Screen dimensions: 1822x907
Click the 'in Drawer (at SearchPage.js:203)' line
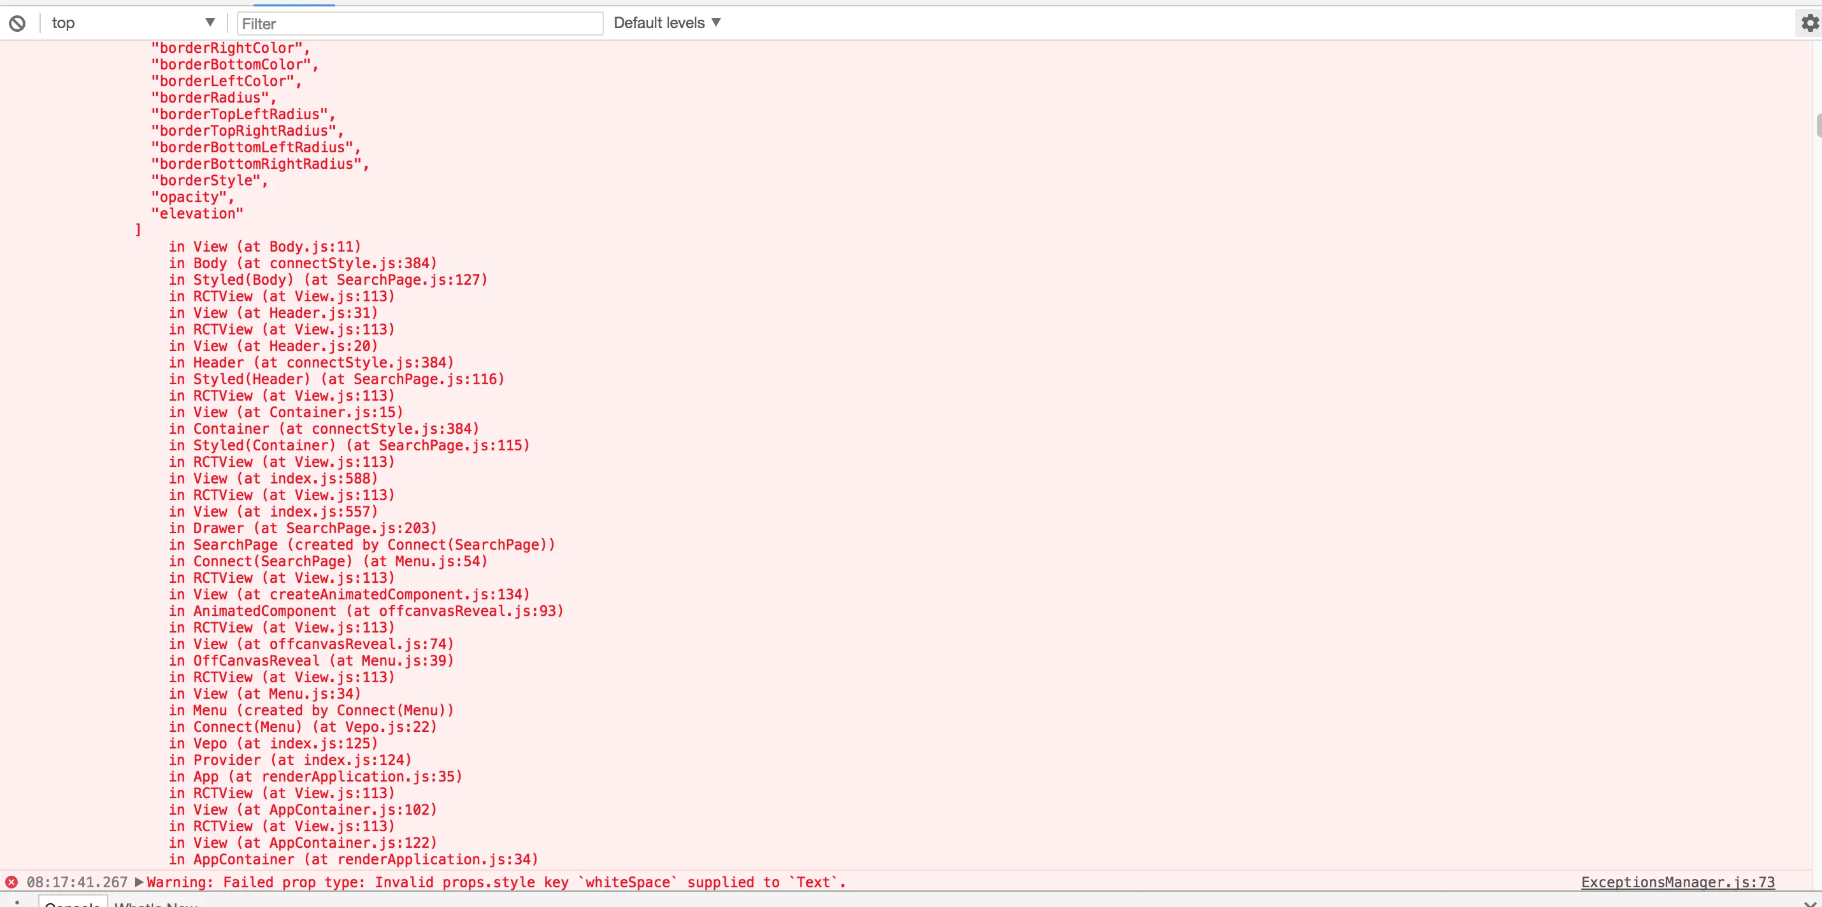[303, 528]
